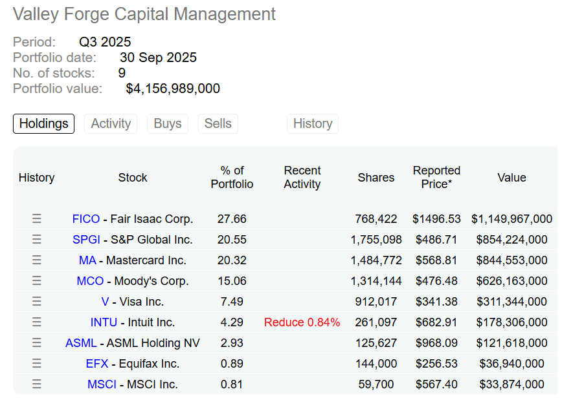The width and height of the screenshot is (562, 398).
Task: Click the MA ticker link
Action: pyautogui.click(x=87, y=260)
